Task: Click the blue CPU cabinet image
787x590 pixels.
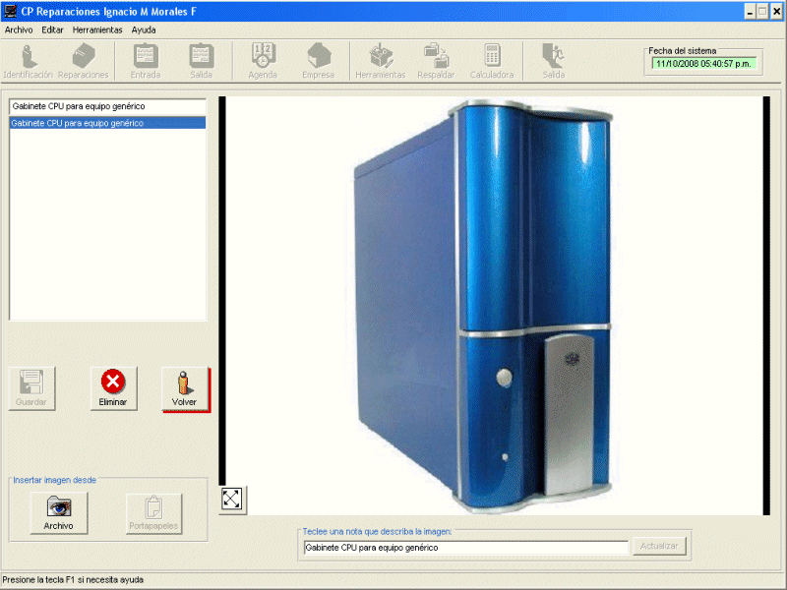Action: (484, 306)
